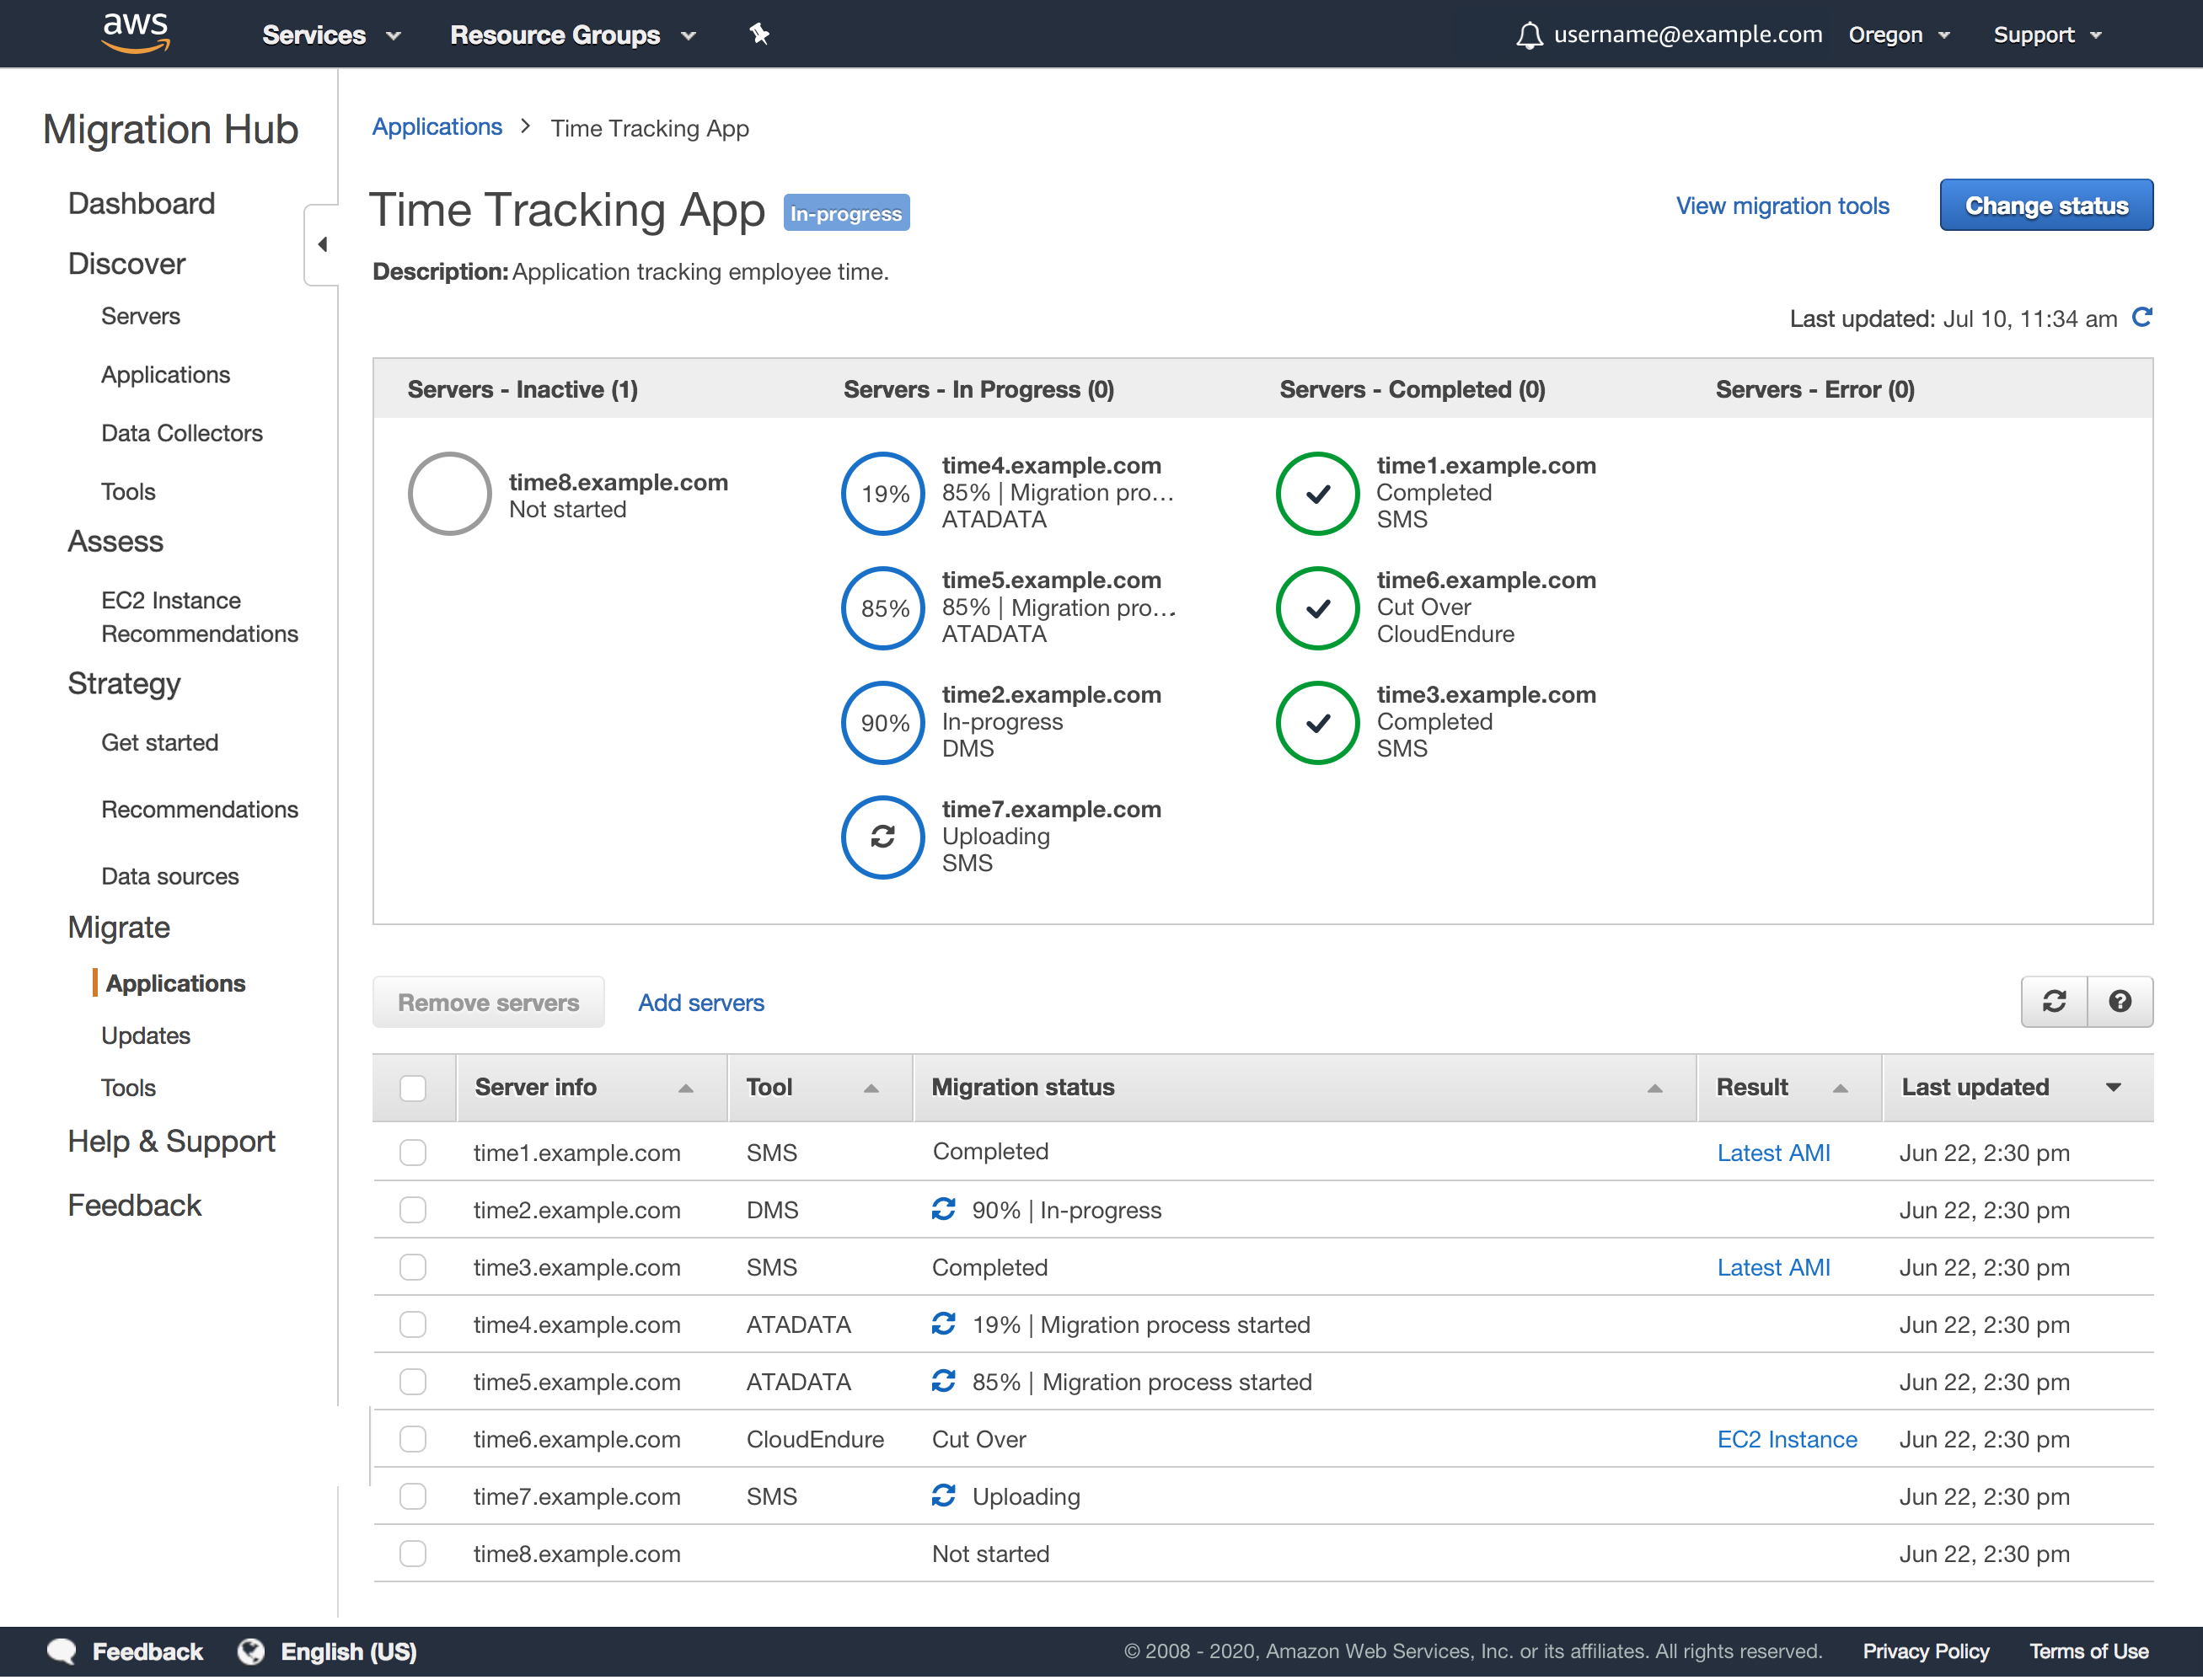
Task: Click Add servers link
Action: click(701, 1003)
